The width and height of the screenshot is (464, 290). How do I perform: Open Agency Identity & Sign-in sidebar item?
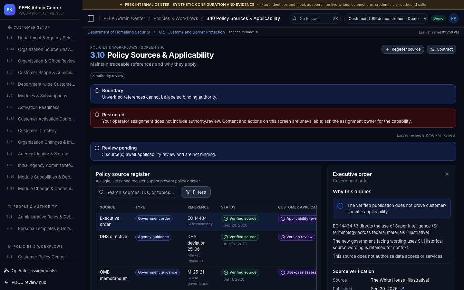point(41,154)
